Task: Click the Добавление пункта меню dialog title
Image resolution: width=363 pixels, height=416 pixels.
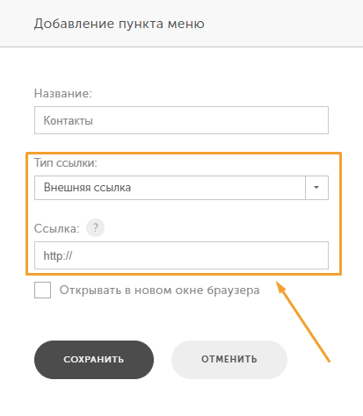Action: 119,24
